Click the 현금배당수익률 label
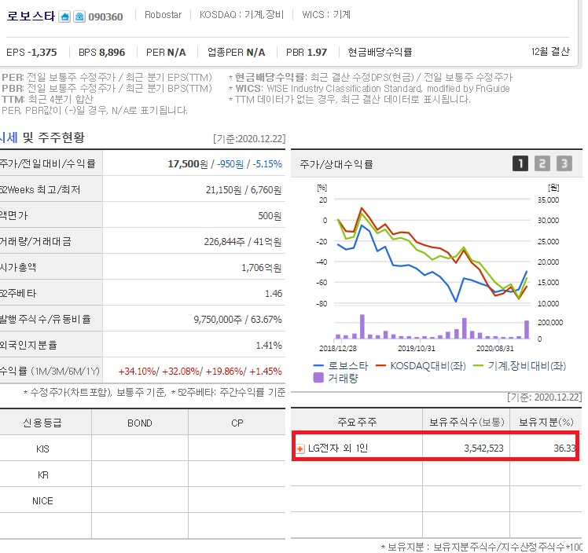 coord(380,52)
